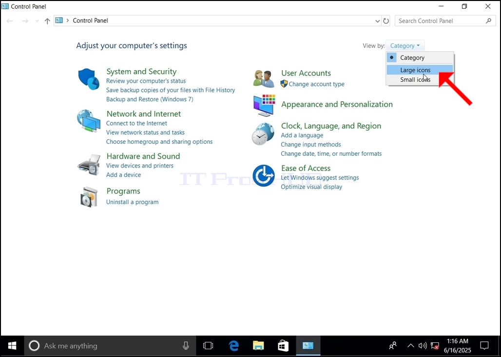Open the System and Security shield icon
Viewport: 501px width, 357px height.
(x=89, y=79)
